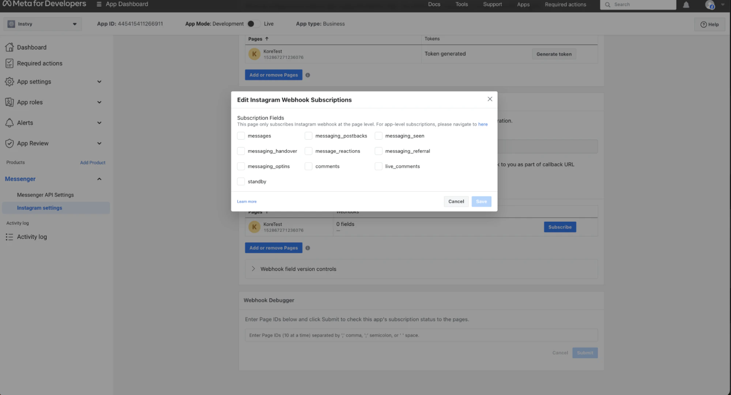Open the Instvy app selector dropdown
Viewport: 731px width, 395px height.
(42, 24)
